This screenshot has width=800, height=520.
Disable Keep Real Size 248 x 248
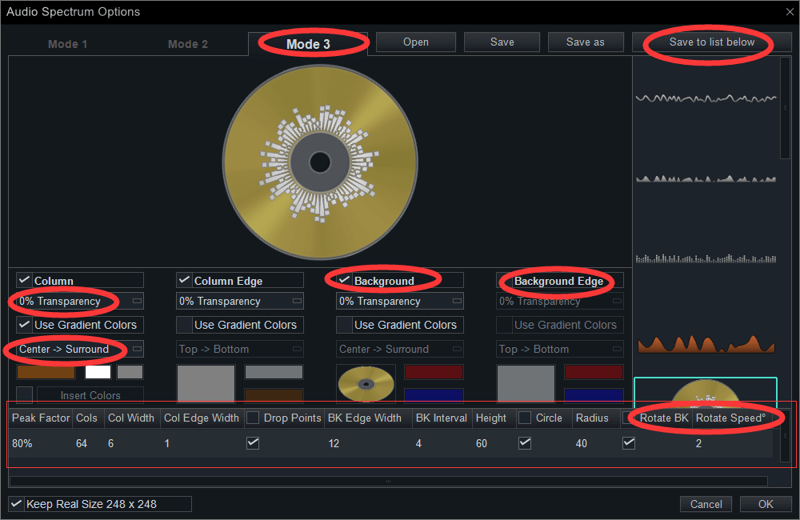coord(16,504)
